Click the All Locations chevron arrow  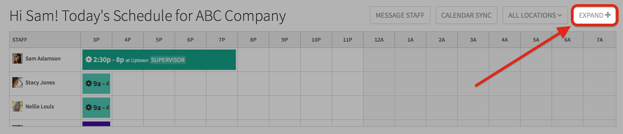pyautogui.click(x=560, y=15)
